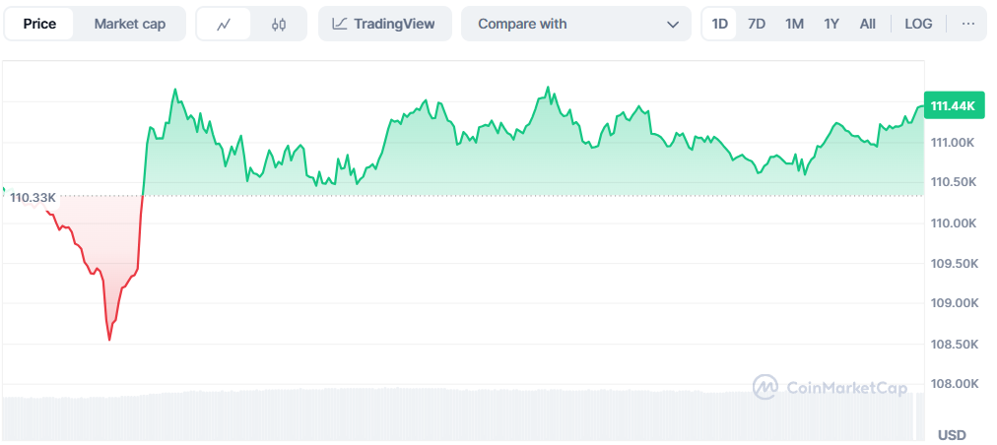Show the 1Y price history
This screenshot has width=997, height=445.
point(831,24)
